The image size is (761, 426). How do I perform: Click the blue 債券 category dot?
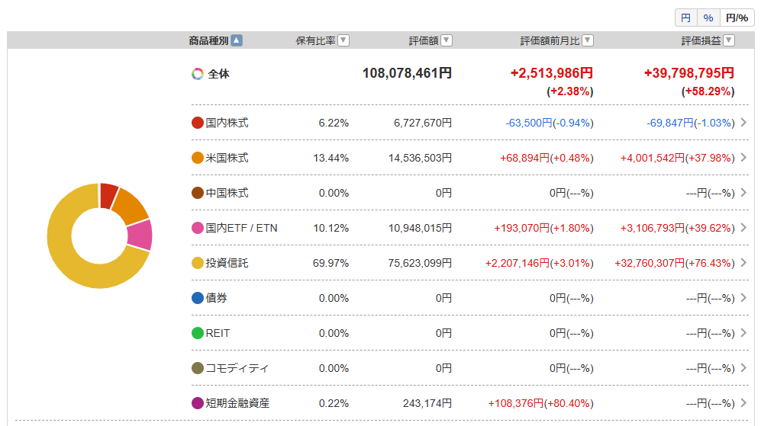tap(198, 298)
